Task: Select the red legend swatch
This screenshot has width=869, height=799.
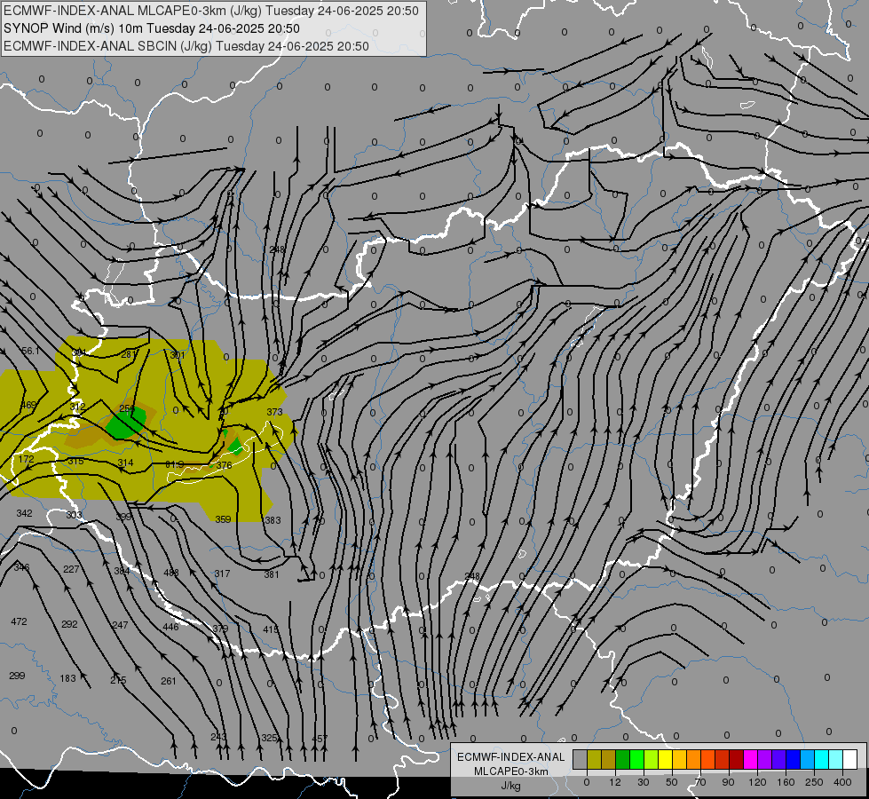Action: (723, 760)
